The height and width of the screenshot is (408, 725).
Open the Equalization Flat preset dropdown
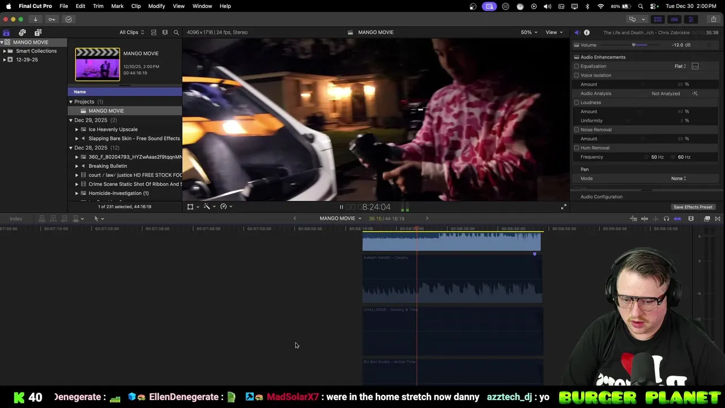click(x=680, y=66)
